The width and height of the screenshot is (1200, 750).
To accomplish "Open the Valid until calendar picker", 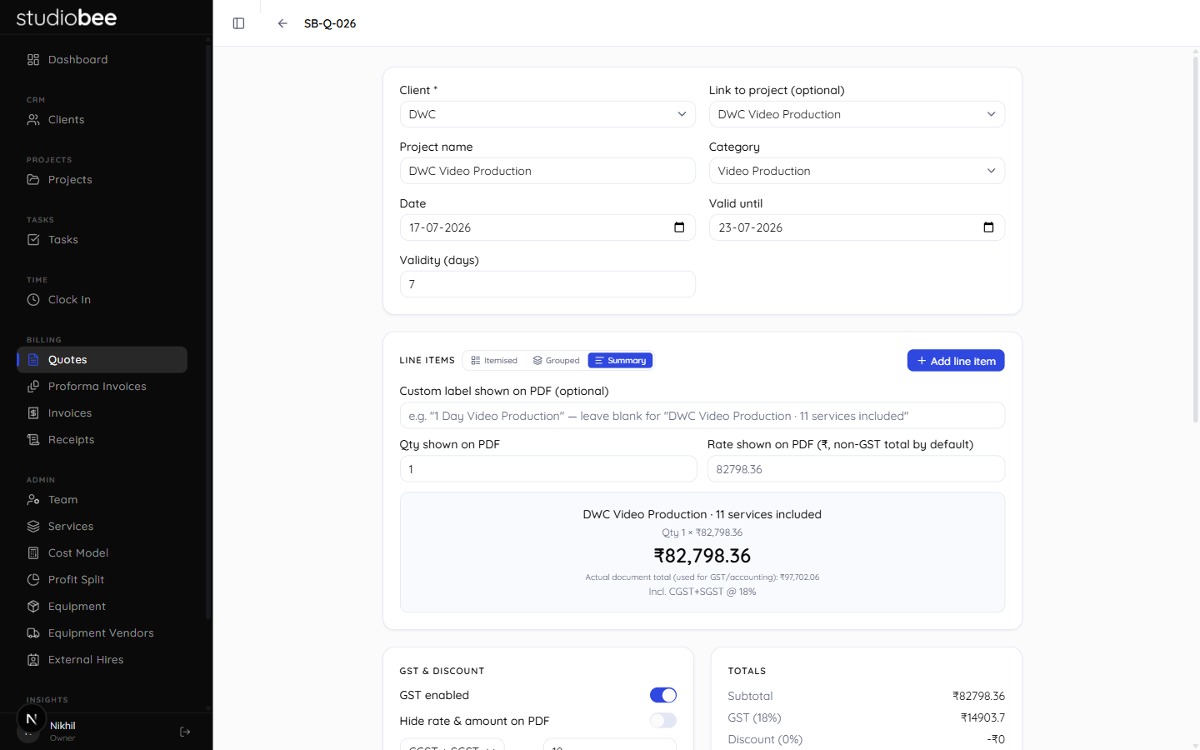I will 988,227.
